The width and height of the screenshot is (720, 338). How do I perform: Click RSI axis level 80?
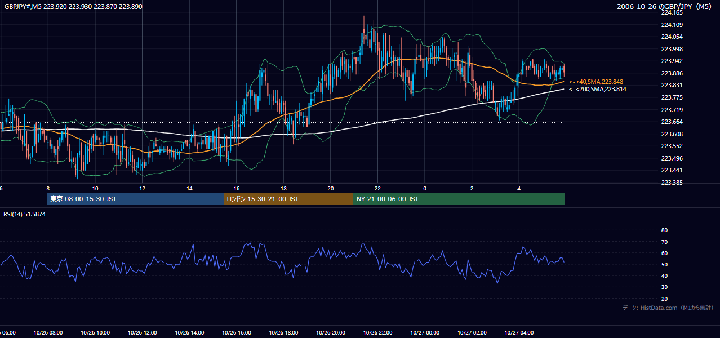[664, 230]
